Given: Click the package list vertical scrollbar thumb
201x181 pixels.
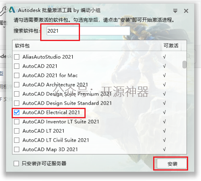Looking at the screenshot, I should tap(185, 64).
